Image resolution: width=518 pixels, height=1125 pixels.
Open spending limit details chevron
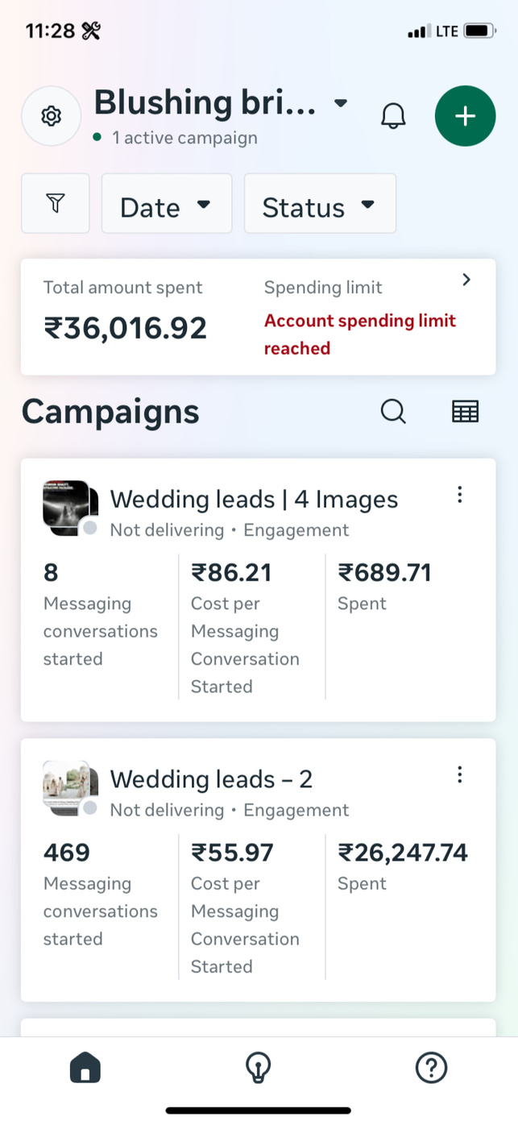(x=466, y=280)
